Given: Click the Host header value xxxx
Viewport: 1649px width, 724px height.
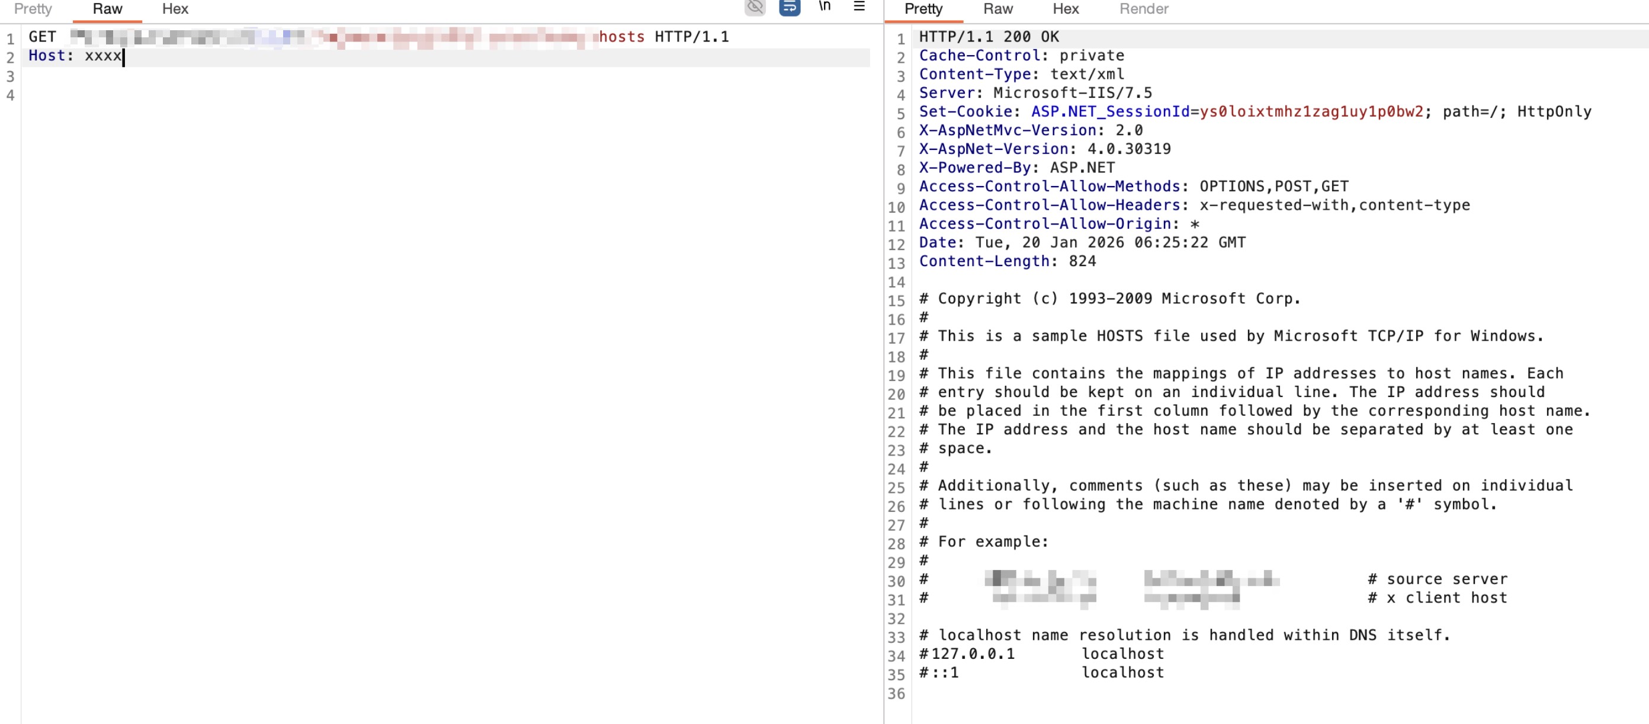Looking at the screenshot, I should [x=102, y=56].
